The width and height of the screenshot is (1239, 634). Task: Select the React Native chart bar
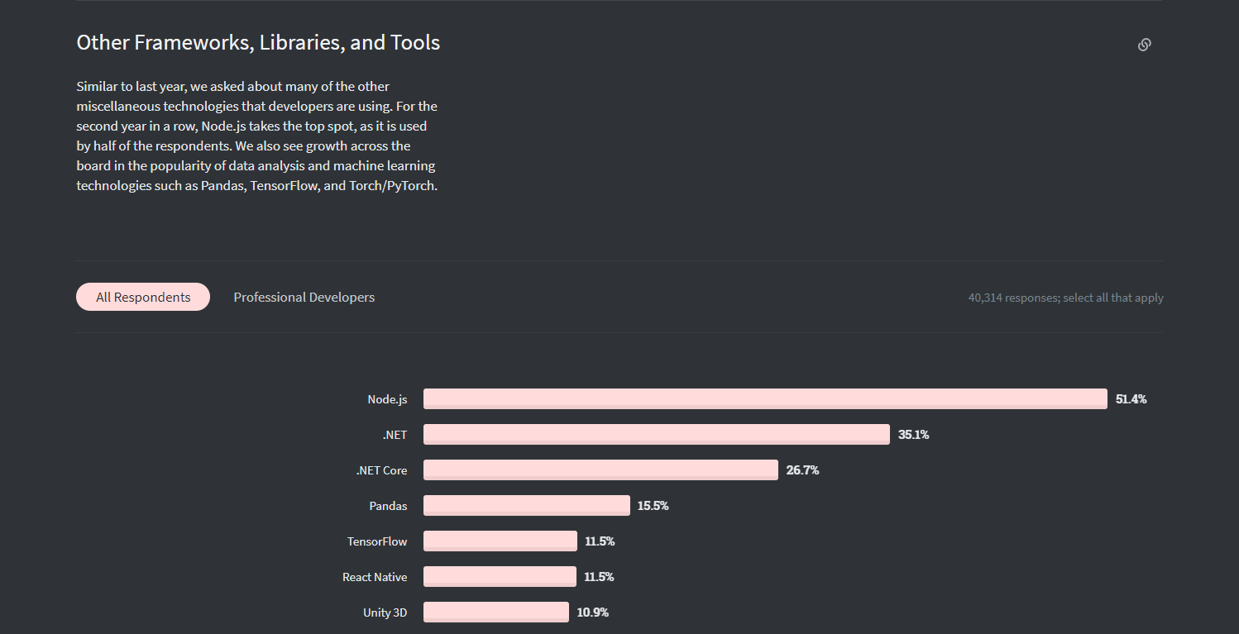point(500,576)
